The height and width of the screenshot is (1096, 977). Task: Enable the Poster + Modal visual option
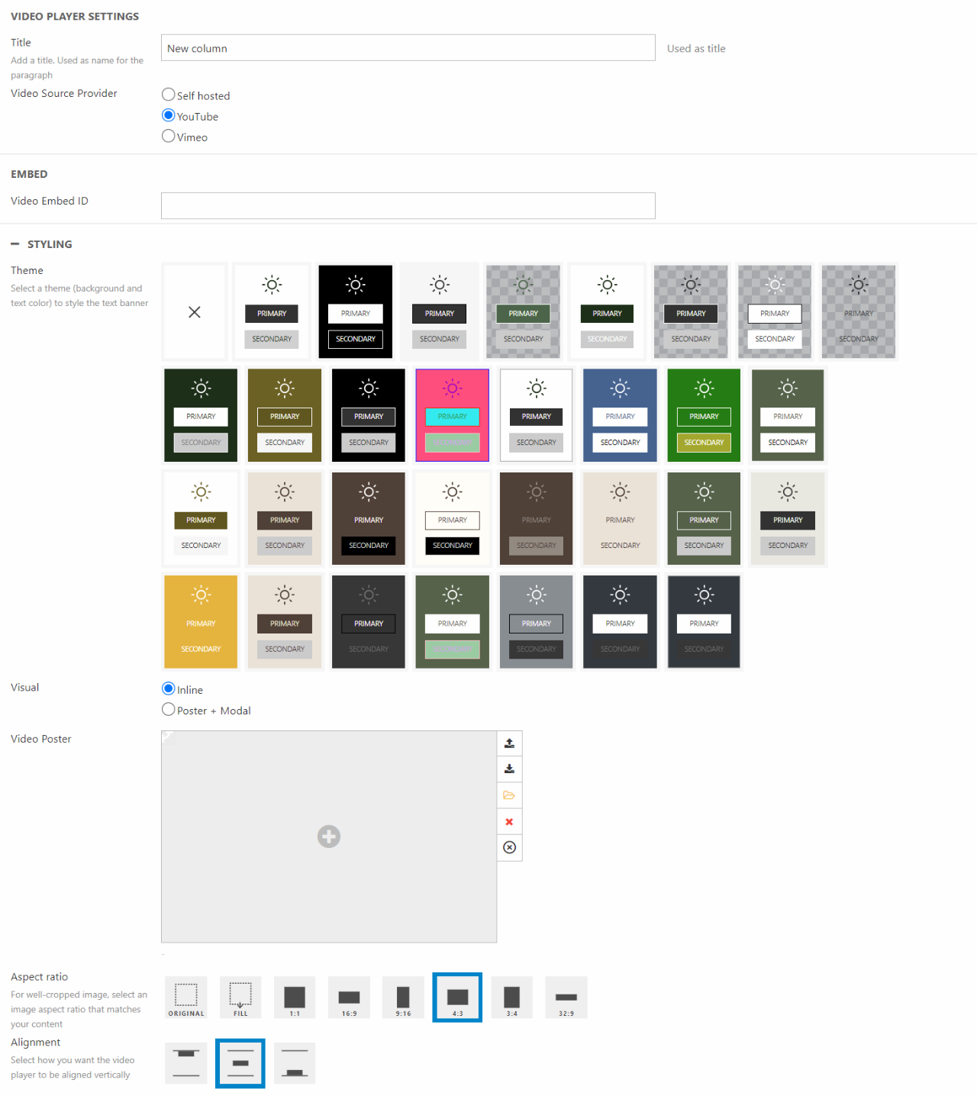pyautogui.click(x=169, y=710)
